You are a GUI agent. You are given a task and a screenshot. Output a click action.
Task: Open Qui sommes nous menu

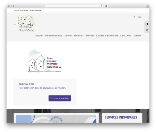[54, 36]
